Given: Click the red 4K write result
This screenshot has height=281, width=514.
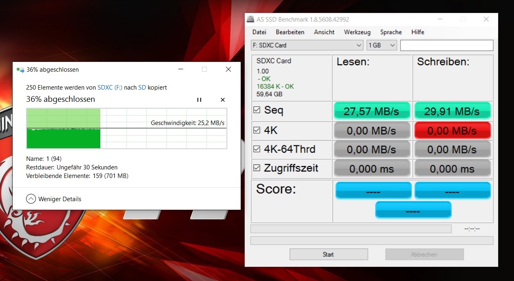Looking at the screenshot, I should 452,131.
